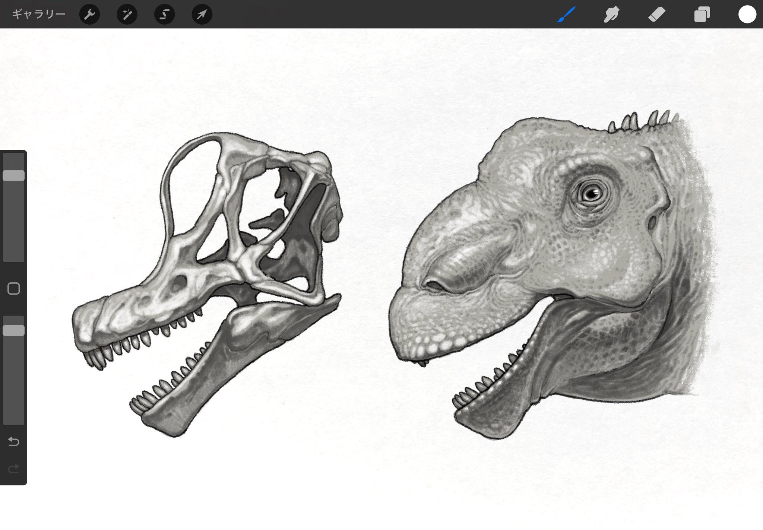Tap the square modify button in sidebar
The height and width of the screenshot is (530, 763).
(14, 289)
